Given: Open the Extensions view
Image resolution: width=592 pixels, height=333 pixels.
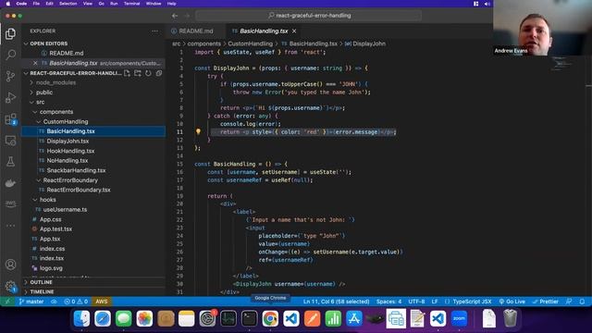Looking at the screenshot, I should click(10, 119).
